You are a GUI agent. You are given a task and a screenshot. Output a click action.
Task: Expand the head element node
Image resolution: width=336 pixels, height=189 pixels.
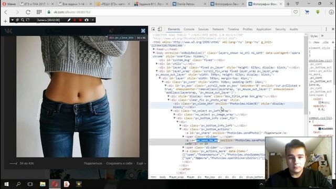[x=154, y=49]
